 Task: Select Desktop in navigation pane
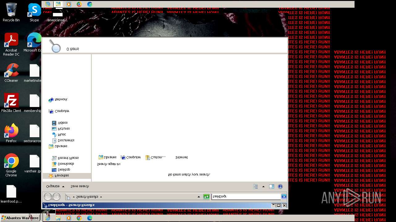[x=61, y=170]
